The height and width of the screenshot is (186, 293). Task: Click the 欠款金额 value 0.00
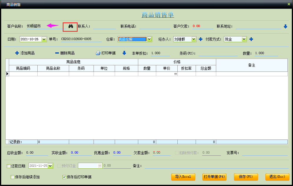pyautogui.click(x=157, y=152)
